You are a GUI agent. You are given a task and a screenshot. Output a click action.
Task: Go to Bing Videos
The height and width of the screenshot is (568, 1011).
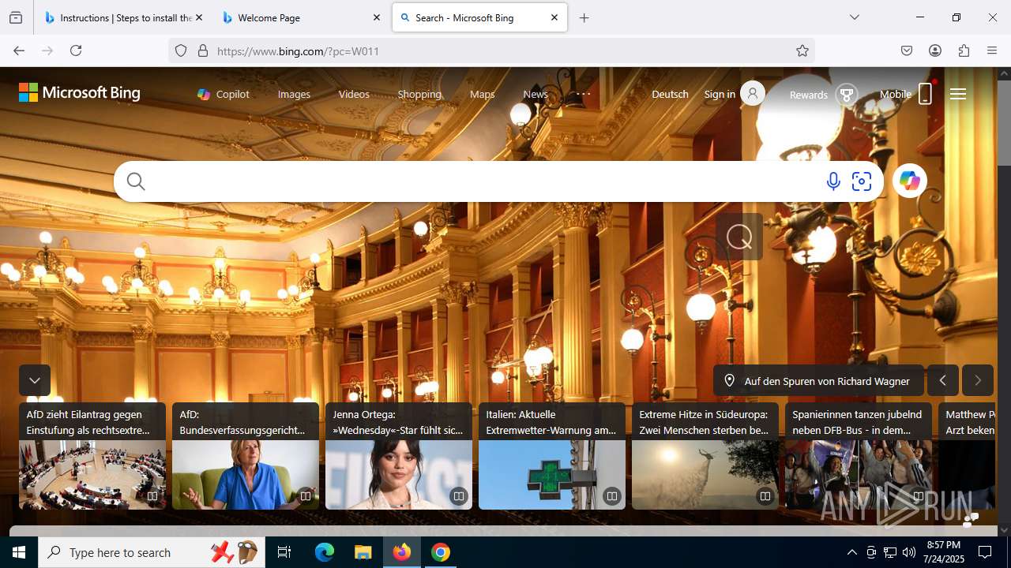coord(354,94)
